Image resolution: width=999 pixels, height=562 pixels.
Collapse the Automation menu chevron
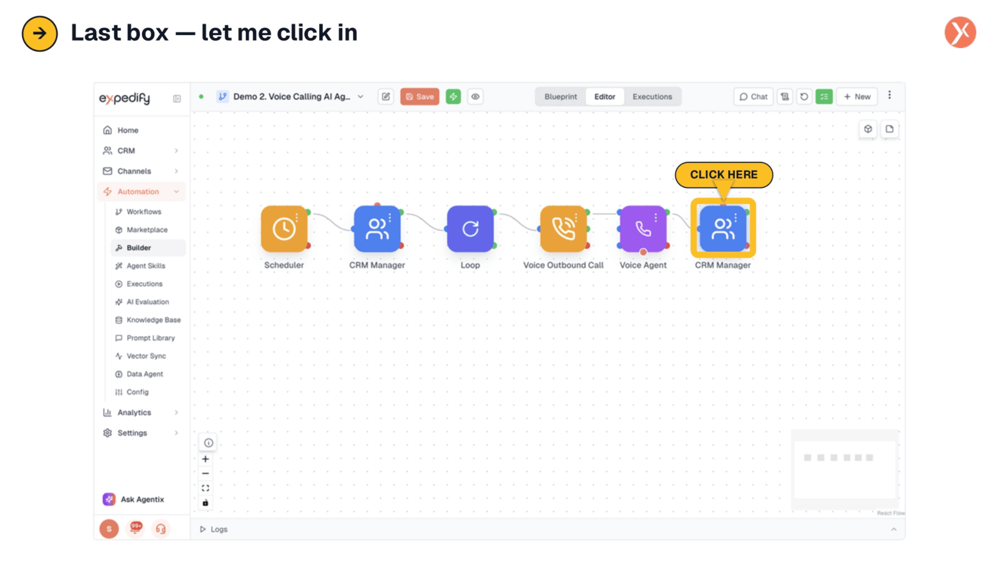tap(177, 192)
